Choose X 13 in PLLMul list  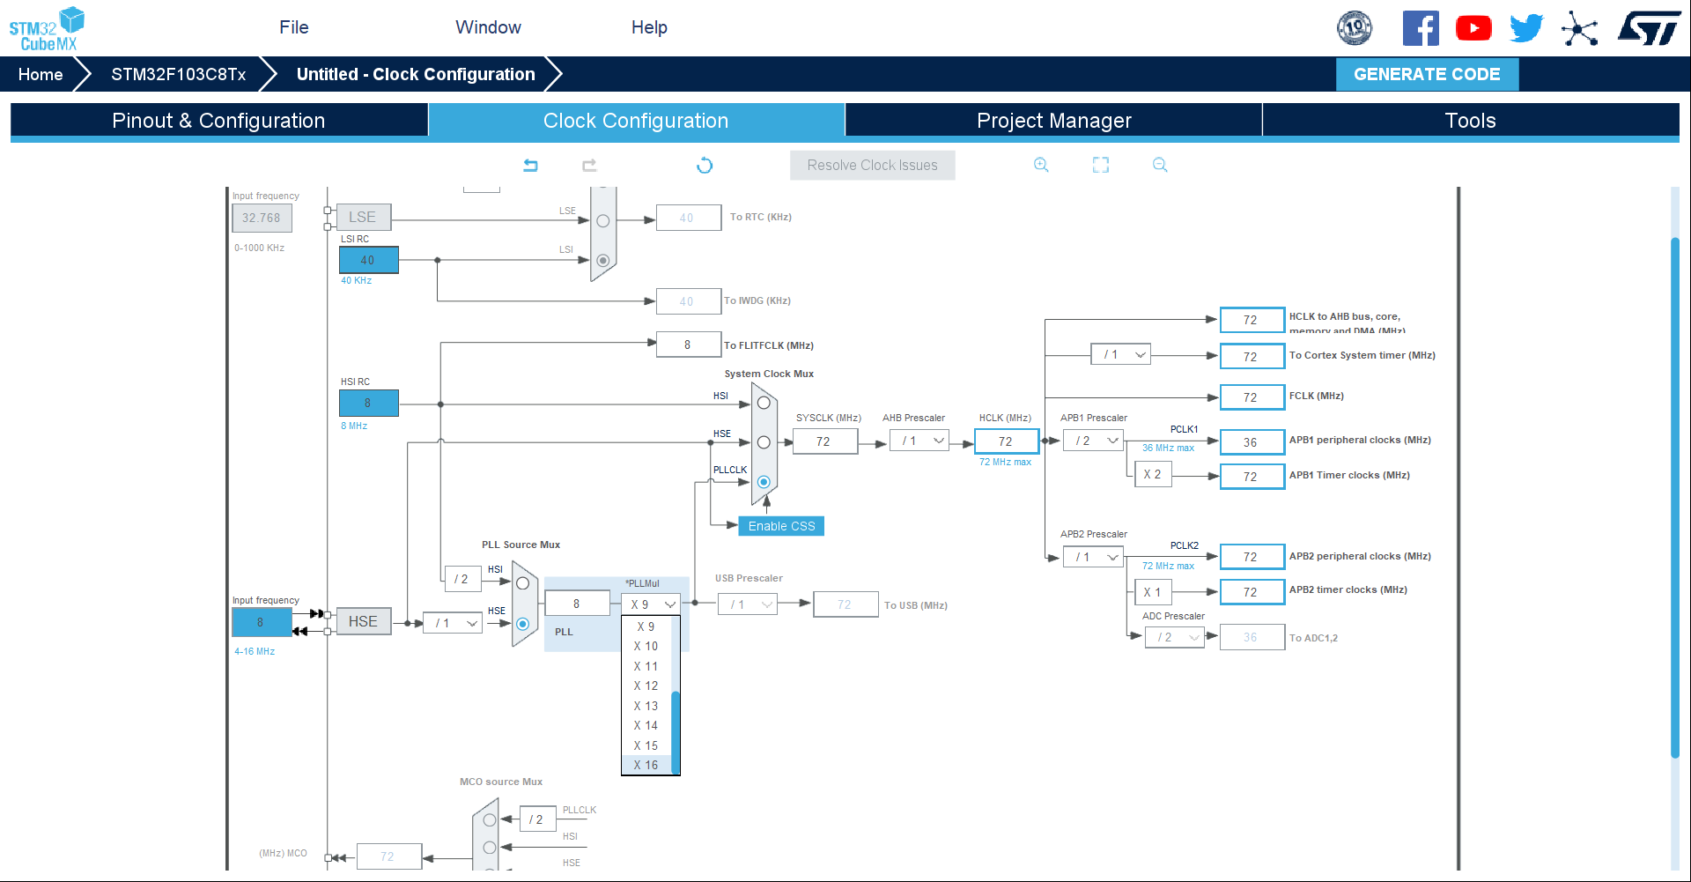646,706
